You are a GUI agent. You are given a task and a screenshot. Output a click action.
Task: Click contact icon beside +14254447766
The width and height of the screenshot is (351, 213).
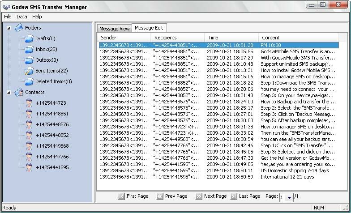[29, 157]
